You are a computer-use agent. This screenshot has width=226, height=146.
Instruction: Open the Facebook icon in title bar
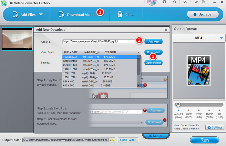pyautogui.click(x=164, y=2)
